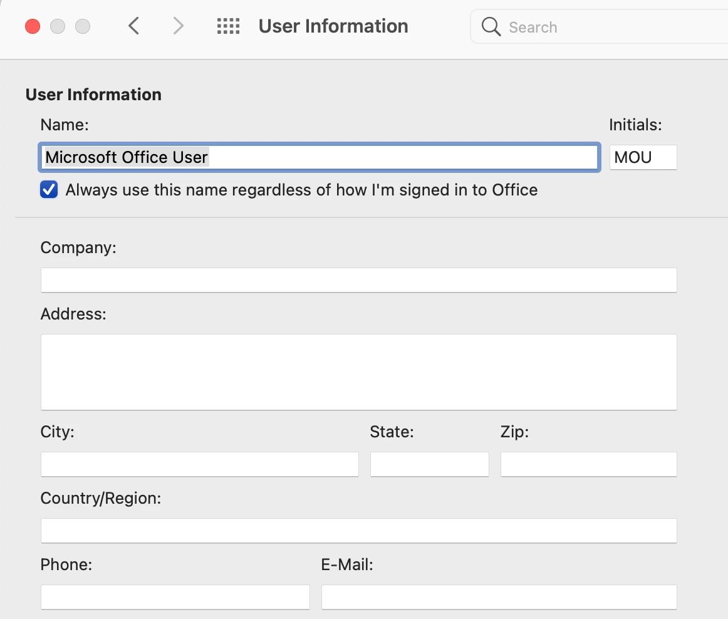Close the window with red button
Screen dimensions: 728x619
[x=33, y=26]
